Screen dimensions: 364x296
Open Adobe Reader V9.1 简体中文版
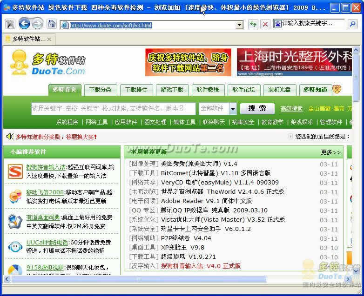[206, 201]
